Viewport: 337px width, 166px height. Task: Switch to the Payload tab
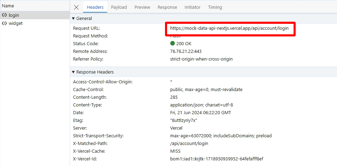(x=119, y=7)
